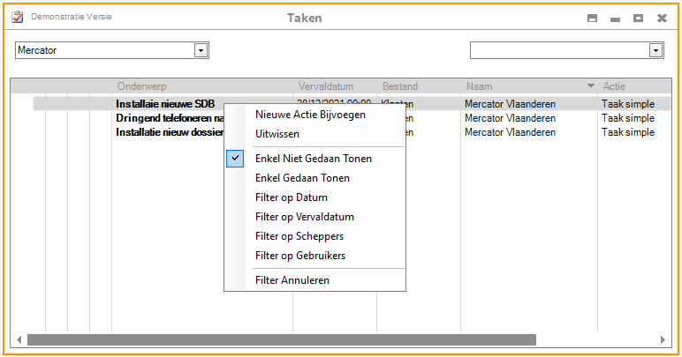Click the sort arrow in Naam column
Viewport: 682px width, 357px height.
click(590, 86)
